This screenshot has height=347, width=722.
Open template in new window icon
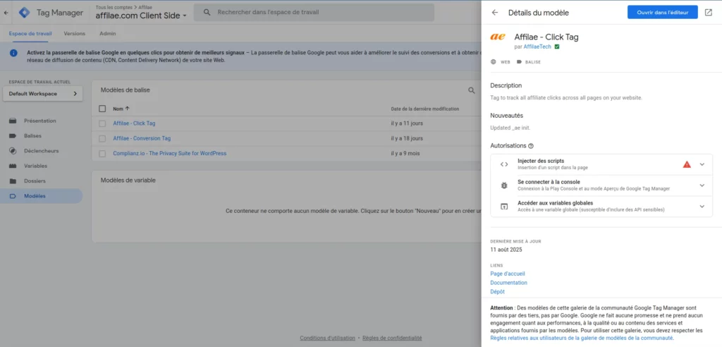tap(708, 12)
